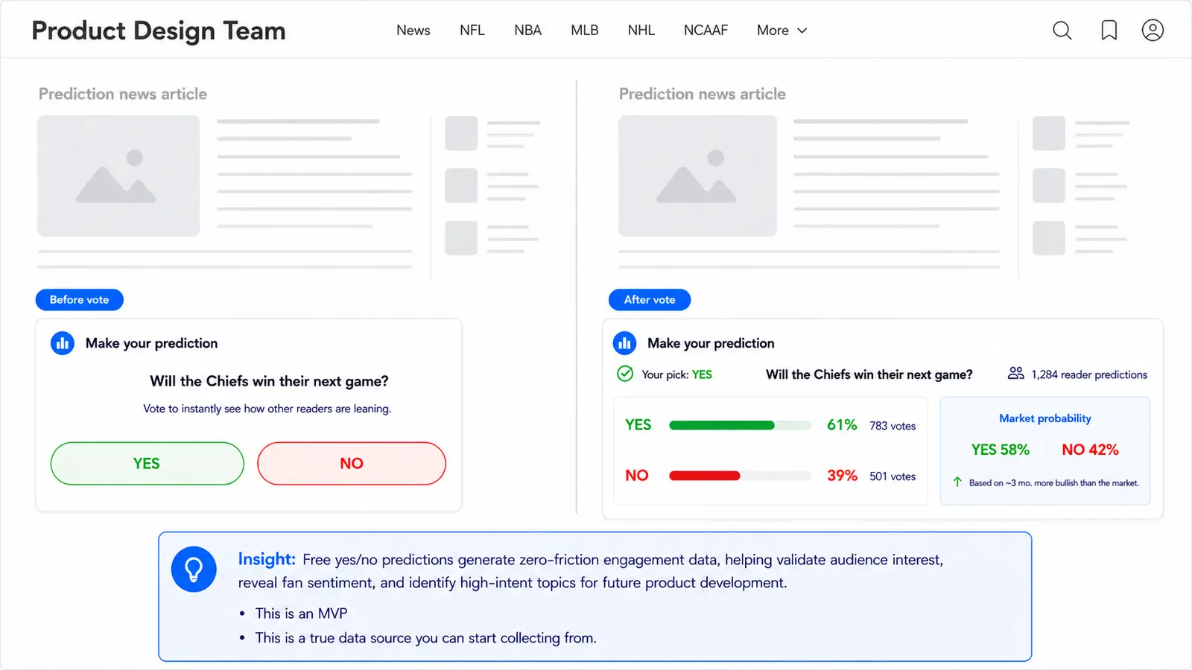Viewport: 1192px width, 670px height.
Task: Click the After vote badge
Action: tap(650, 299)
